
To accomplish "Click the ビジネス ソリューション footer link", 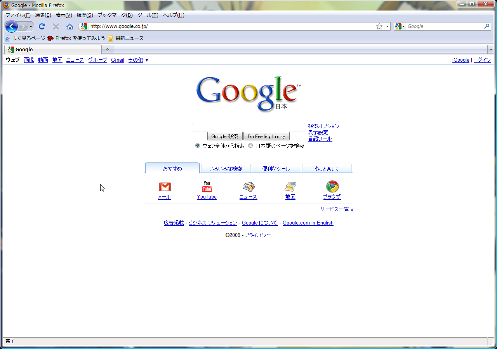I will point(213,223).
